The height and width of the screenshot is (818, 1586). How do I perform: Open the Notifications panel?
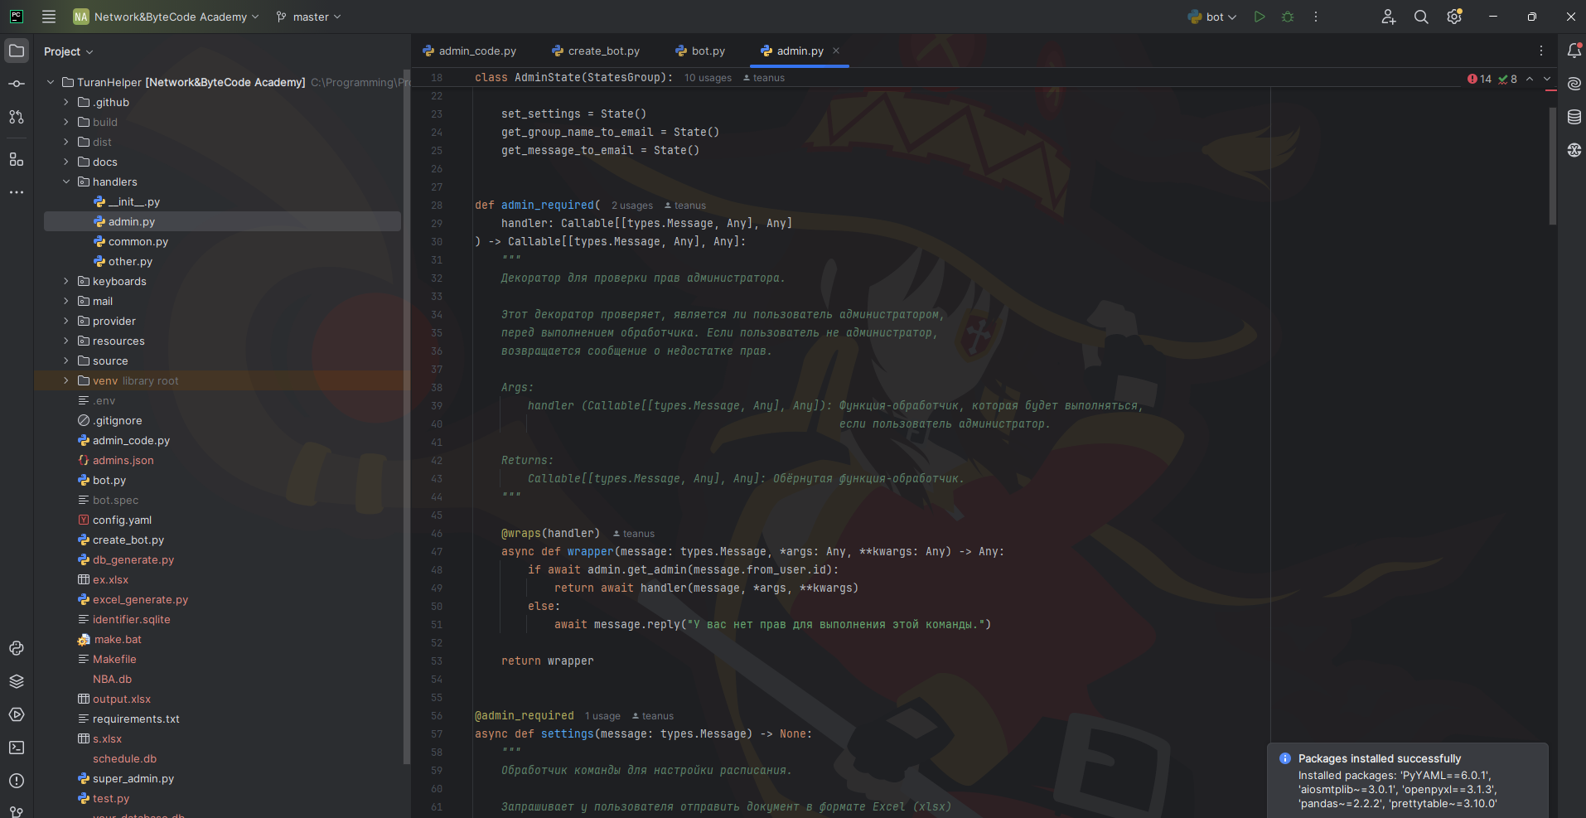click(x=1574, y=51)
